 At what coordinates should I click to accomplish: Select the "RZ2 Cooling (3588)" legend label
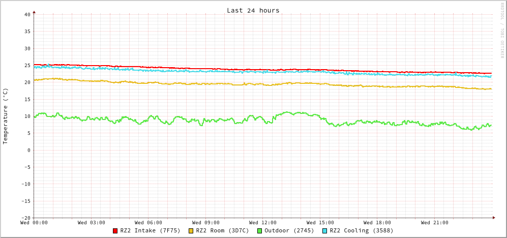pos(361,231)
